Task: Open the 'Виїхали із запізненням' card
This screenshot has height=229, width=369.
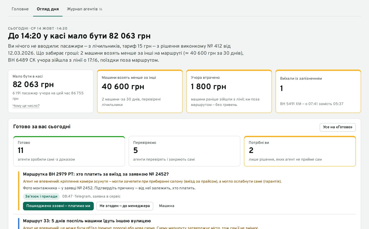Action: point(318,91)
